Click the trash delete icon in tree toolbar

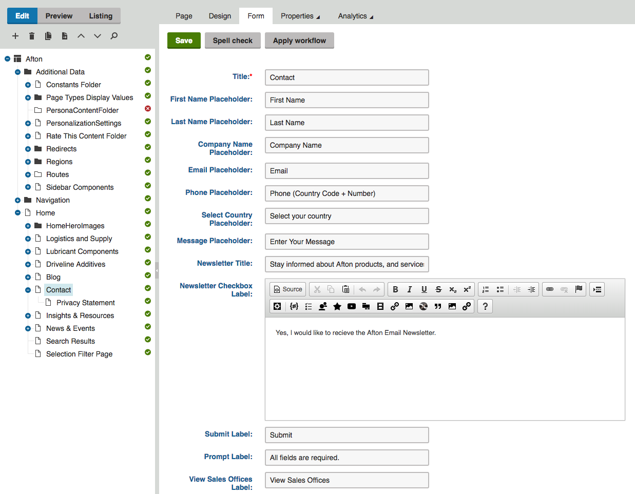(x=32, y=36)
